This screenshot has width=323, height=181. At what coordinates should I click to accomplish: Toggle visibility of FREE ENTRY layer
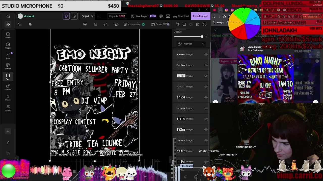(x=206, y=151)
